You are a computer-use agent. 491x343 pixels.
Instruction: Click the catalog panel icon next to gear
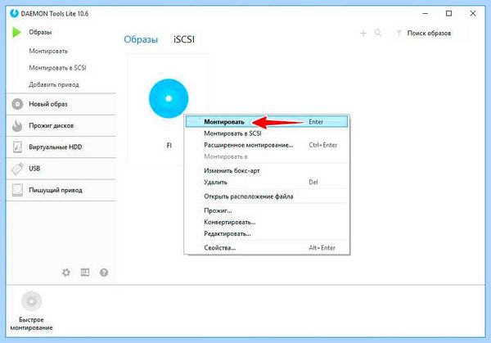85,273
